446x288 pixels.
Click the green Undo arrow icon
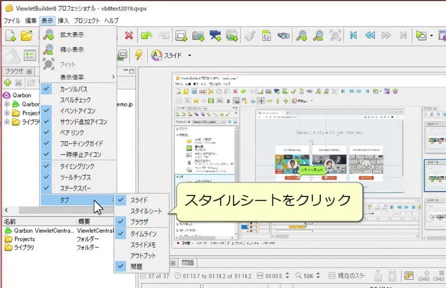147,36
